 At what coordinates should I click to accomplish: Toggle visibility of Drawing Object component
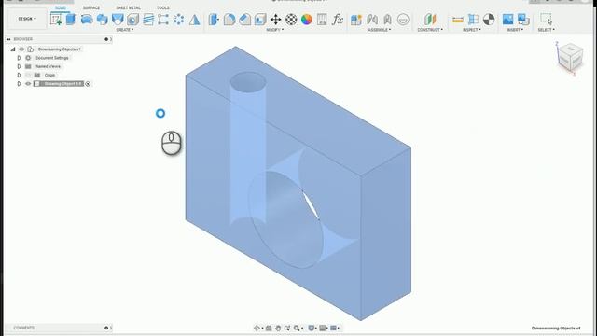coord(28,84)
